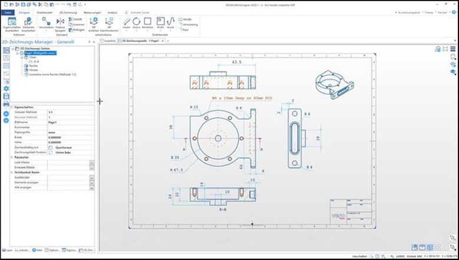Click the button for Elemente anzeigen row
The image size is (459, 260).
pos(92,182)
